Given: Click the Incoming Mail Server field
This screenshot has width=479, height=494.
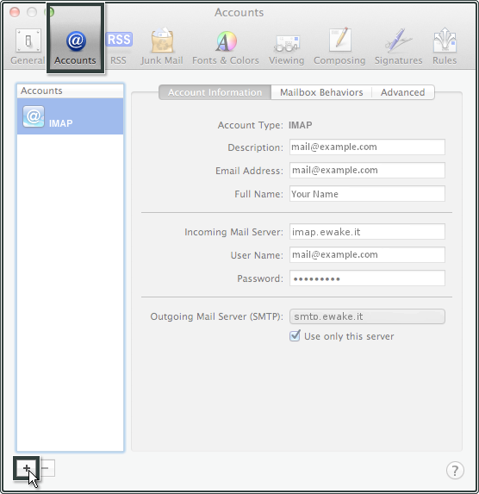Looking at the screenshot, I should (x=367, y=232).
